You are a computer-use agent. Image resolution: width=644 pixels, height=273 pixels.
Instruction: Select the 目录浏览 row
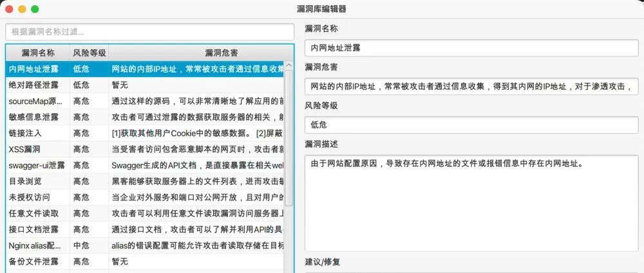click(x=144, y=181)
